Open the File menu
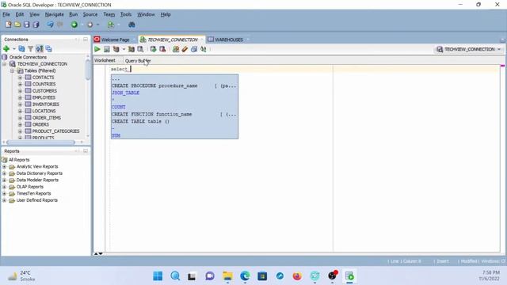 click(x=6, y=14)
